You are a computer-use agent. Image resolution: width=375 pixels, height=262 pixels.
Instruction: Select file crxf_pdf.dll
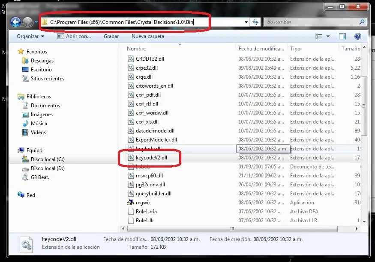click(x=148, y=95)
